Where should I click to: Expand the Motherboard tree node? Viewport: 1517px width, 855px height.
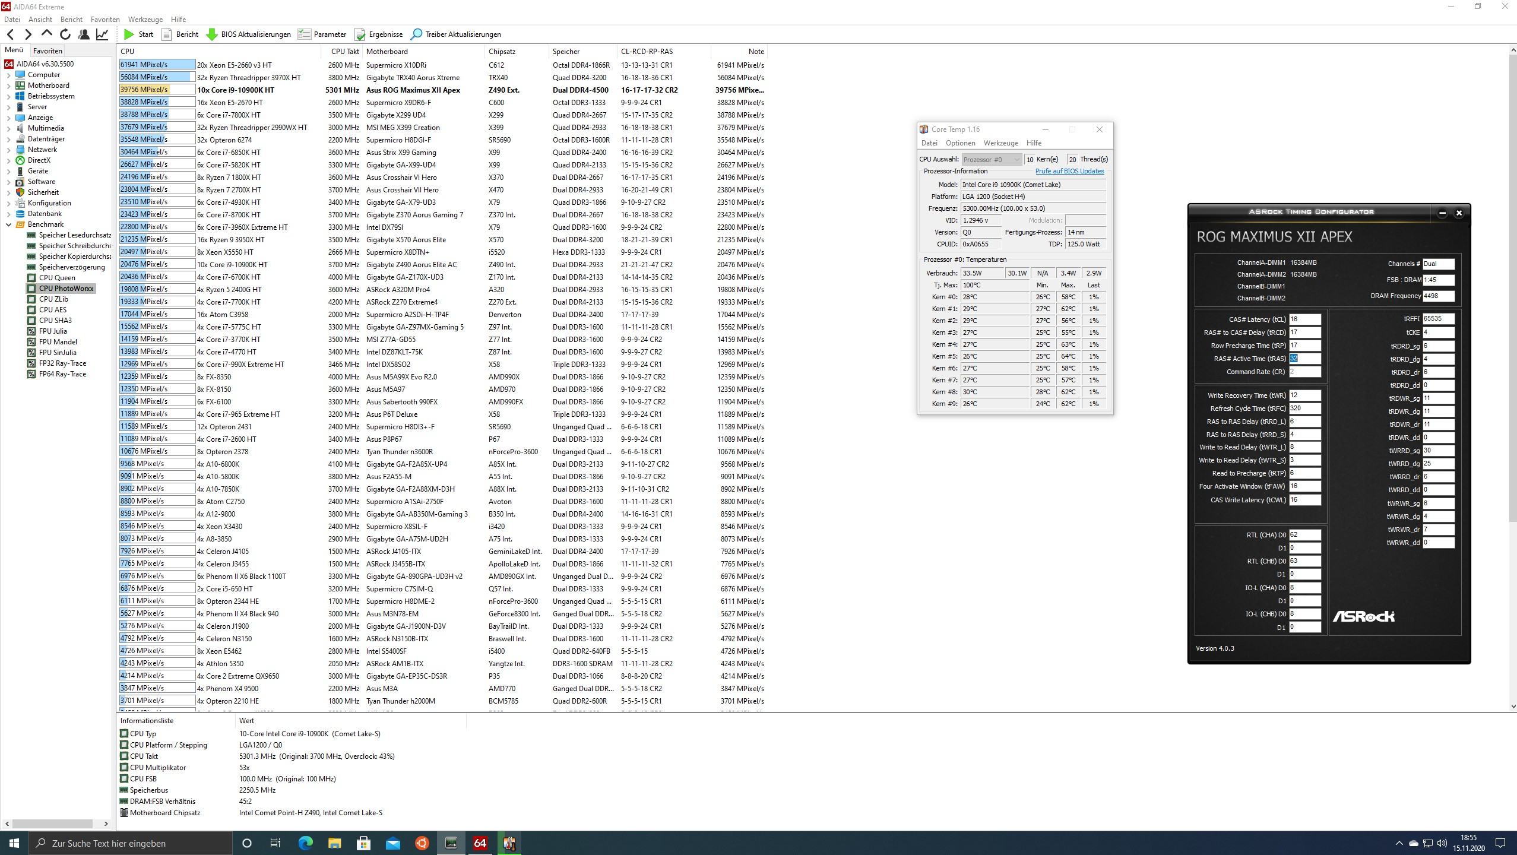point(8,85)
